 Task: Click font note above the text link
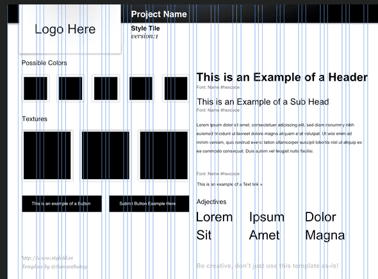click(218, 173)
